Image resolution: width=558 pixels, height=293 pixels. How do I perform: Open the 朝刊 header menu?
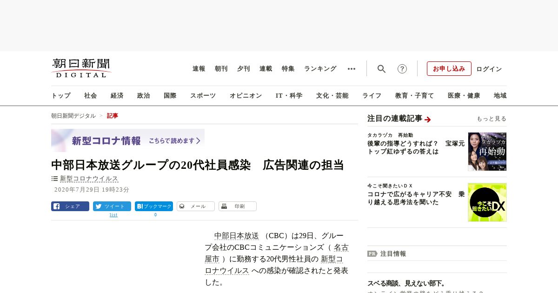tap(221, 69)
